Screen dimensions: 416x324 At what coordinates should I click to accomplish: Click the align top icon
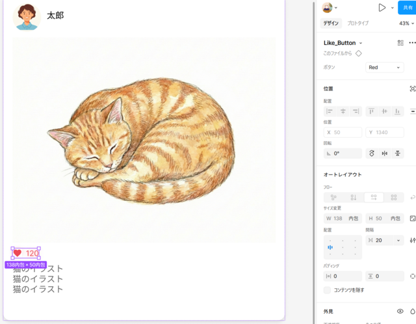point(372,112)
